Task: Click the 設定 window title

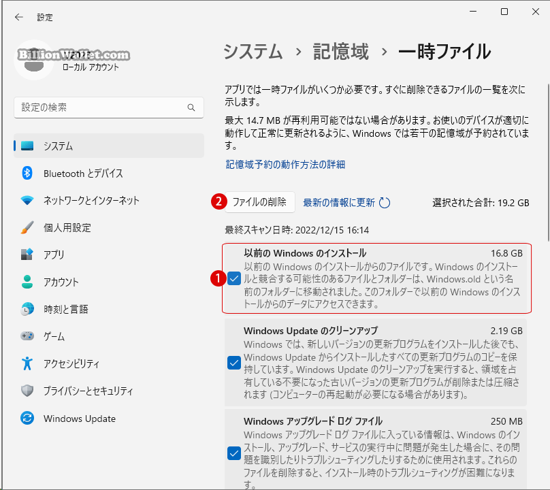Action: pos(45,17)
